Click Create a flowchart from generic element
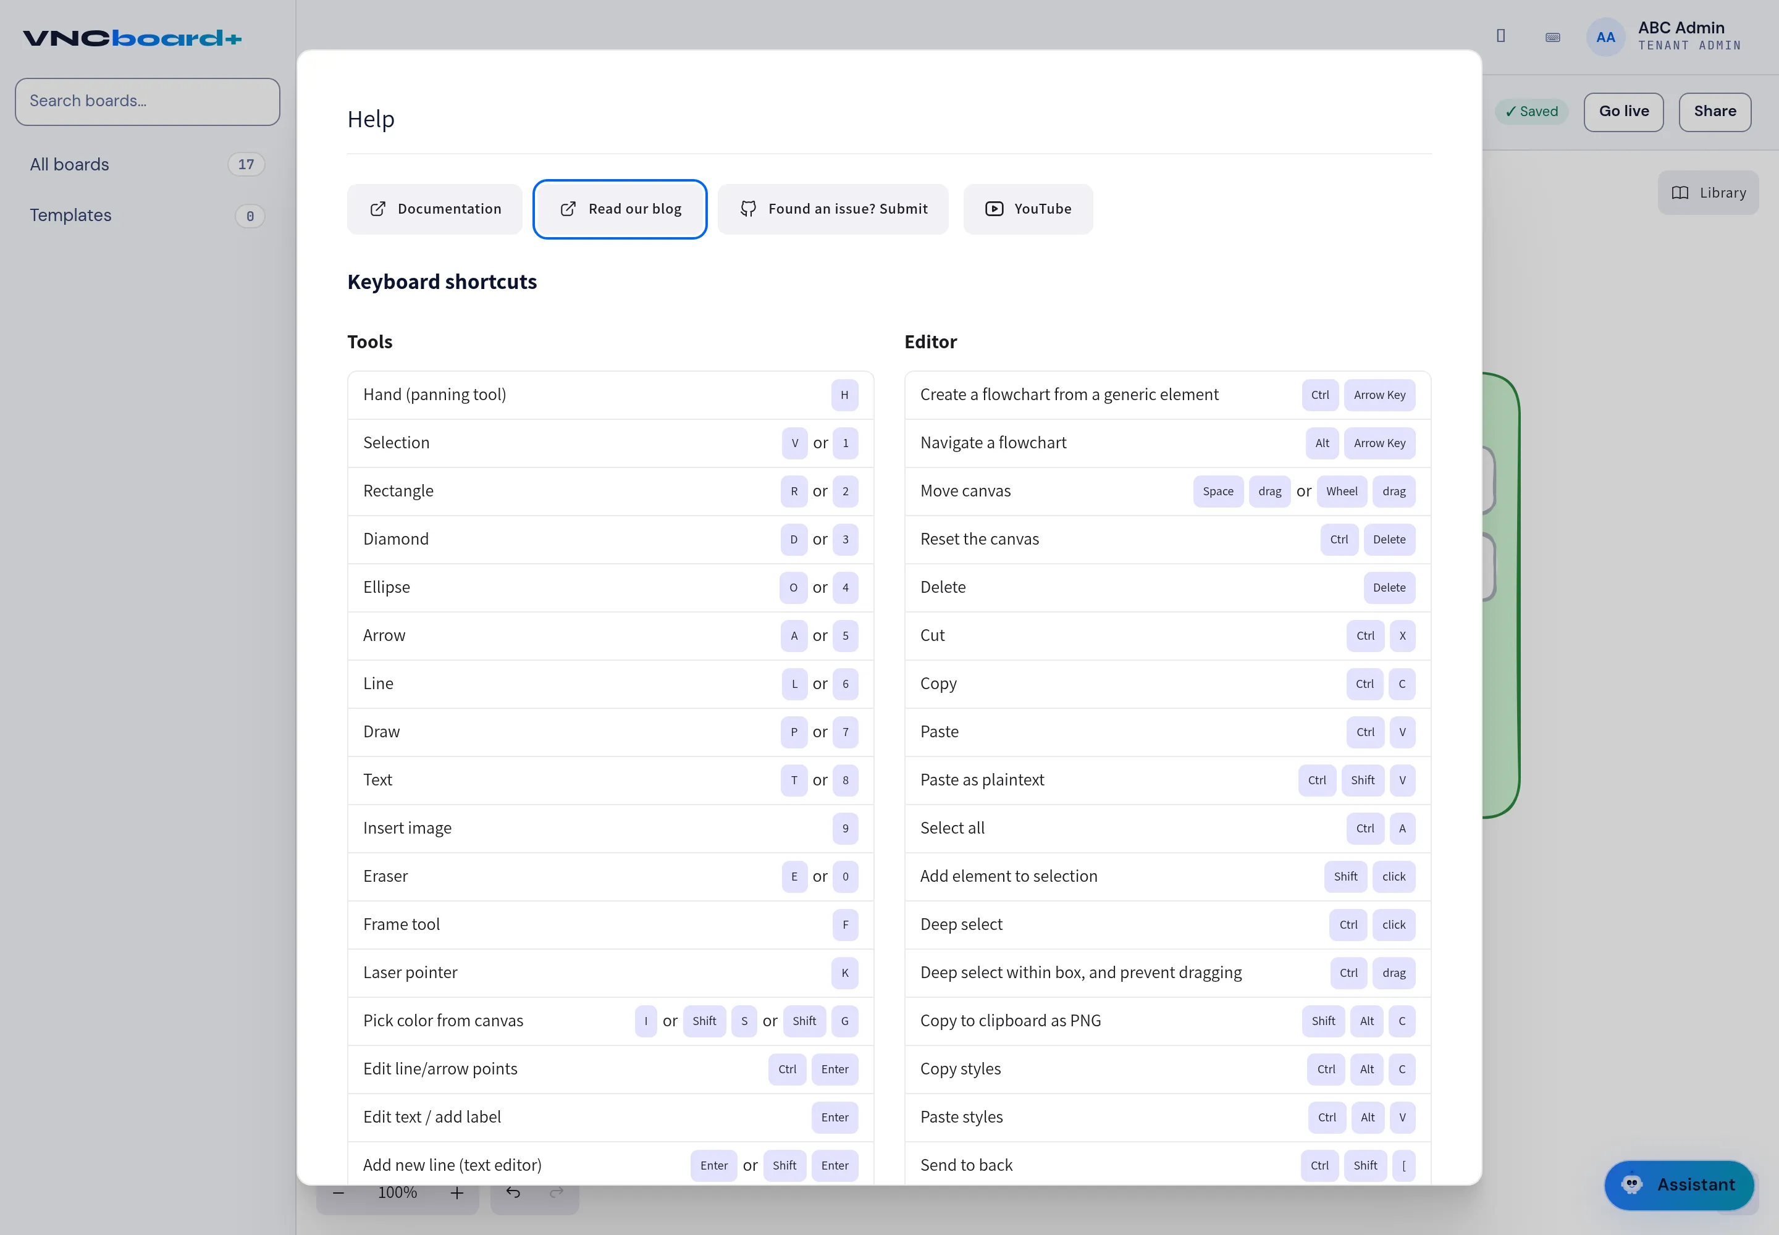1779x1235 pixels. pyautogui.click(x=1069, y=395)
